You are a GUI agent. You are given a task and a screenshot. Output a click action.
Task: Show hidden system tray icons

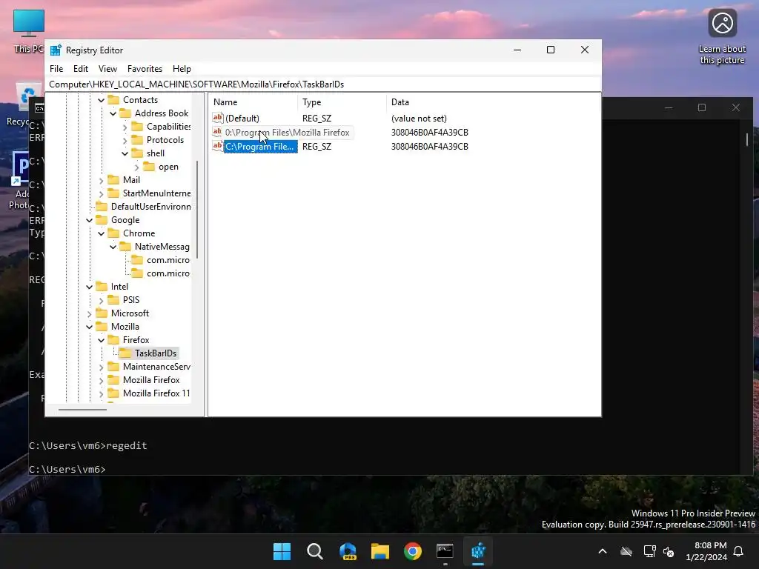click(x=603, y=551)
